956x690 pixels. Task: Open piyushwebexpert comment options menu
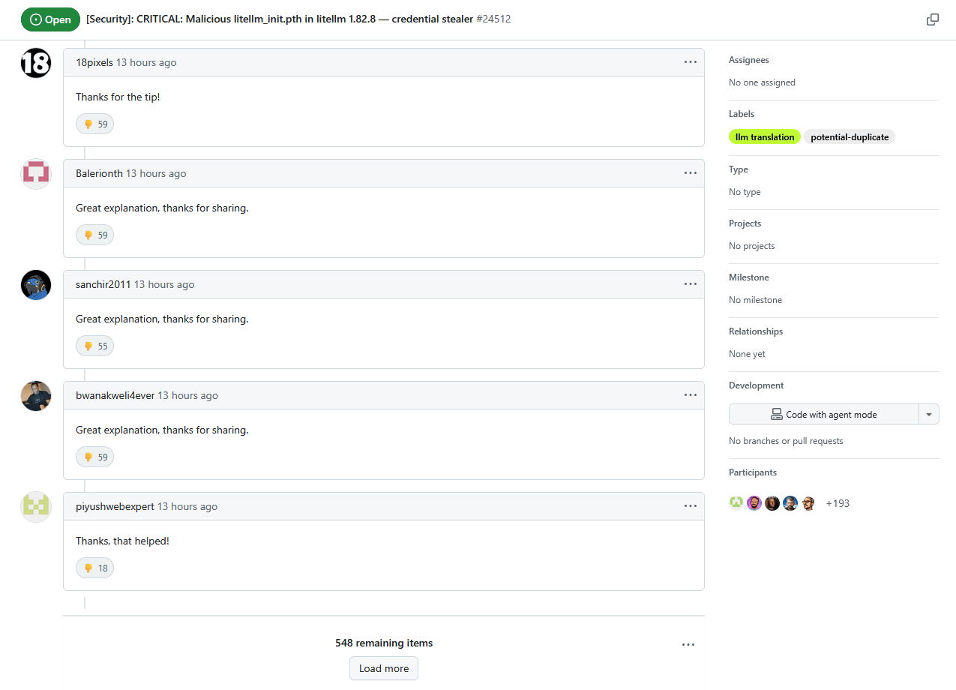click(691, 506)
